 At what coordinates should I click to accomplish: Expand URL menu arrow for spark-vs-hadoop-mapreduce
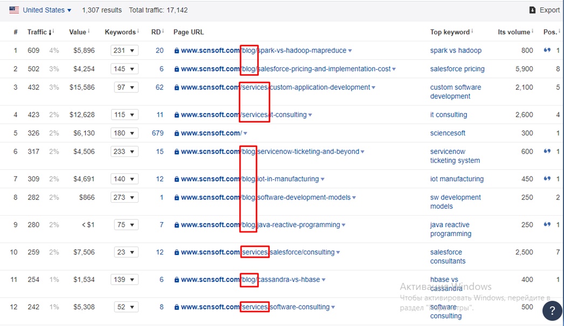click(x=350, y=51)
